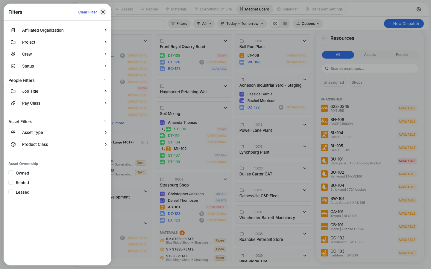Check the Leased ownership checkbox

[11, 192]
